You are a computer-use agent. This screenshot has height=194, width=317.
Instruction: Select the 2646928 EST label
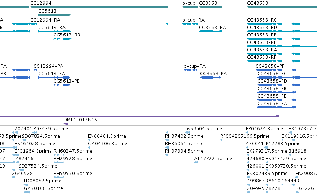tap(22, 174)
